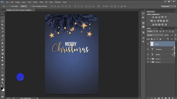Select the Magic Wand tool
The height and width of the screenshot is (99, 177).
2,25
